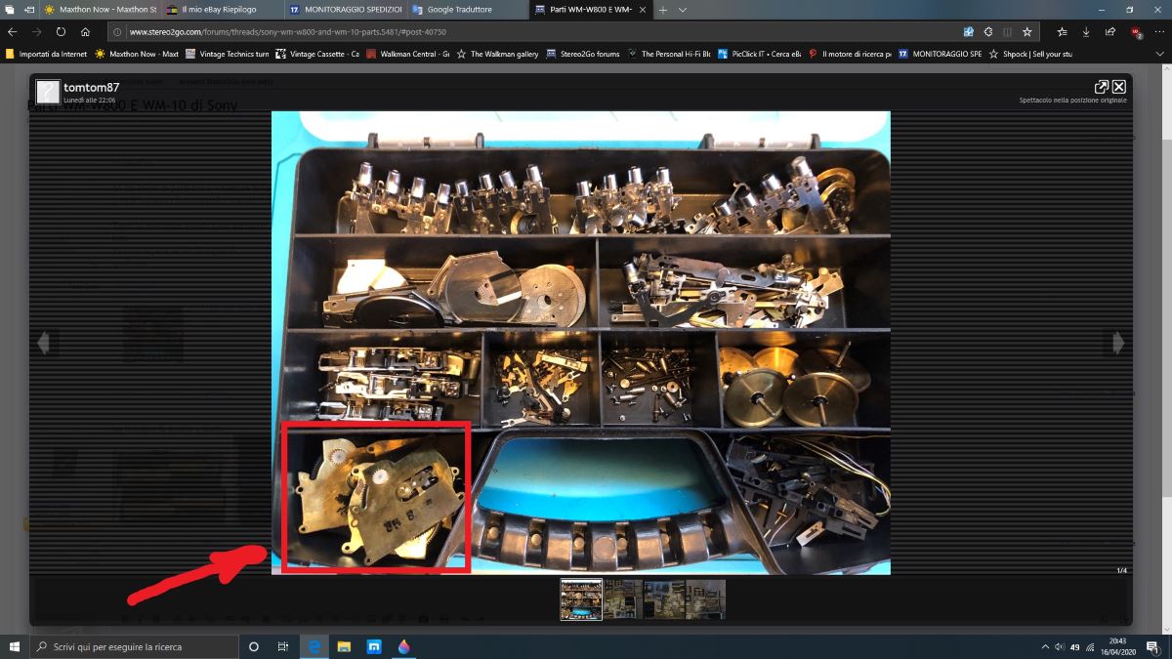The image size is (1172, 659).
Task: Select the first lightbox thumbnail
Action: coord(581,599)
